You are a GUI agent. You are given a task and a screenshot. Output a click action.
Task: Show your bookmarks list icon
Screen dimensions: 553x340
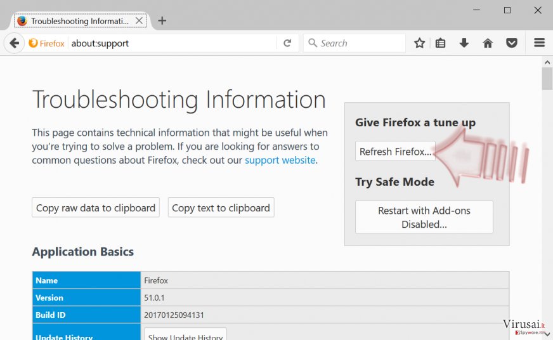coord(440,43)
